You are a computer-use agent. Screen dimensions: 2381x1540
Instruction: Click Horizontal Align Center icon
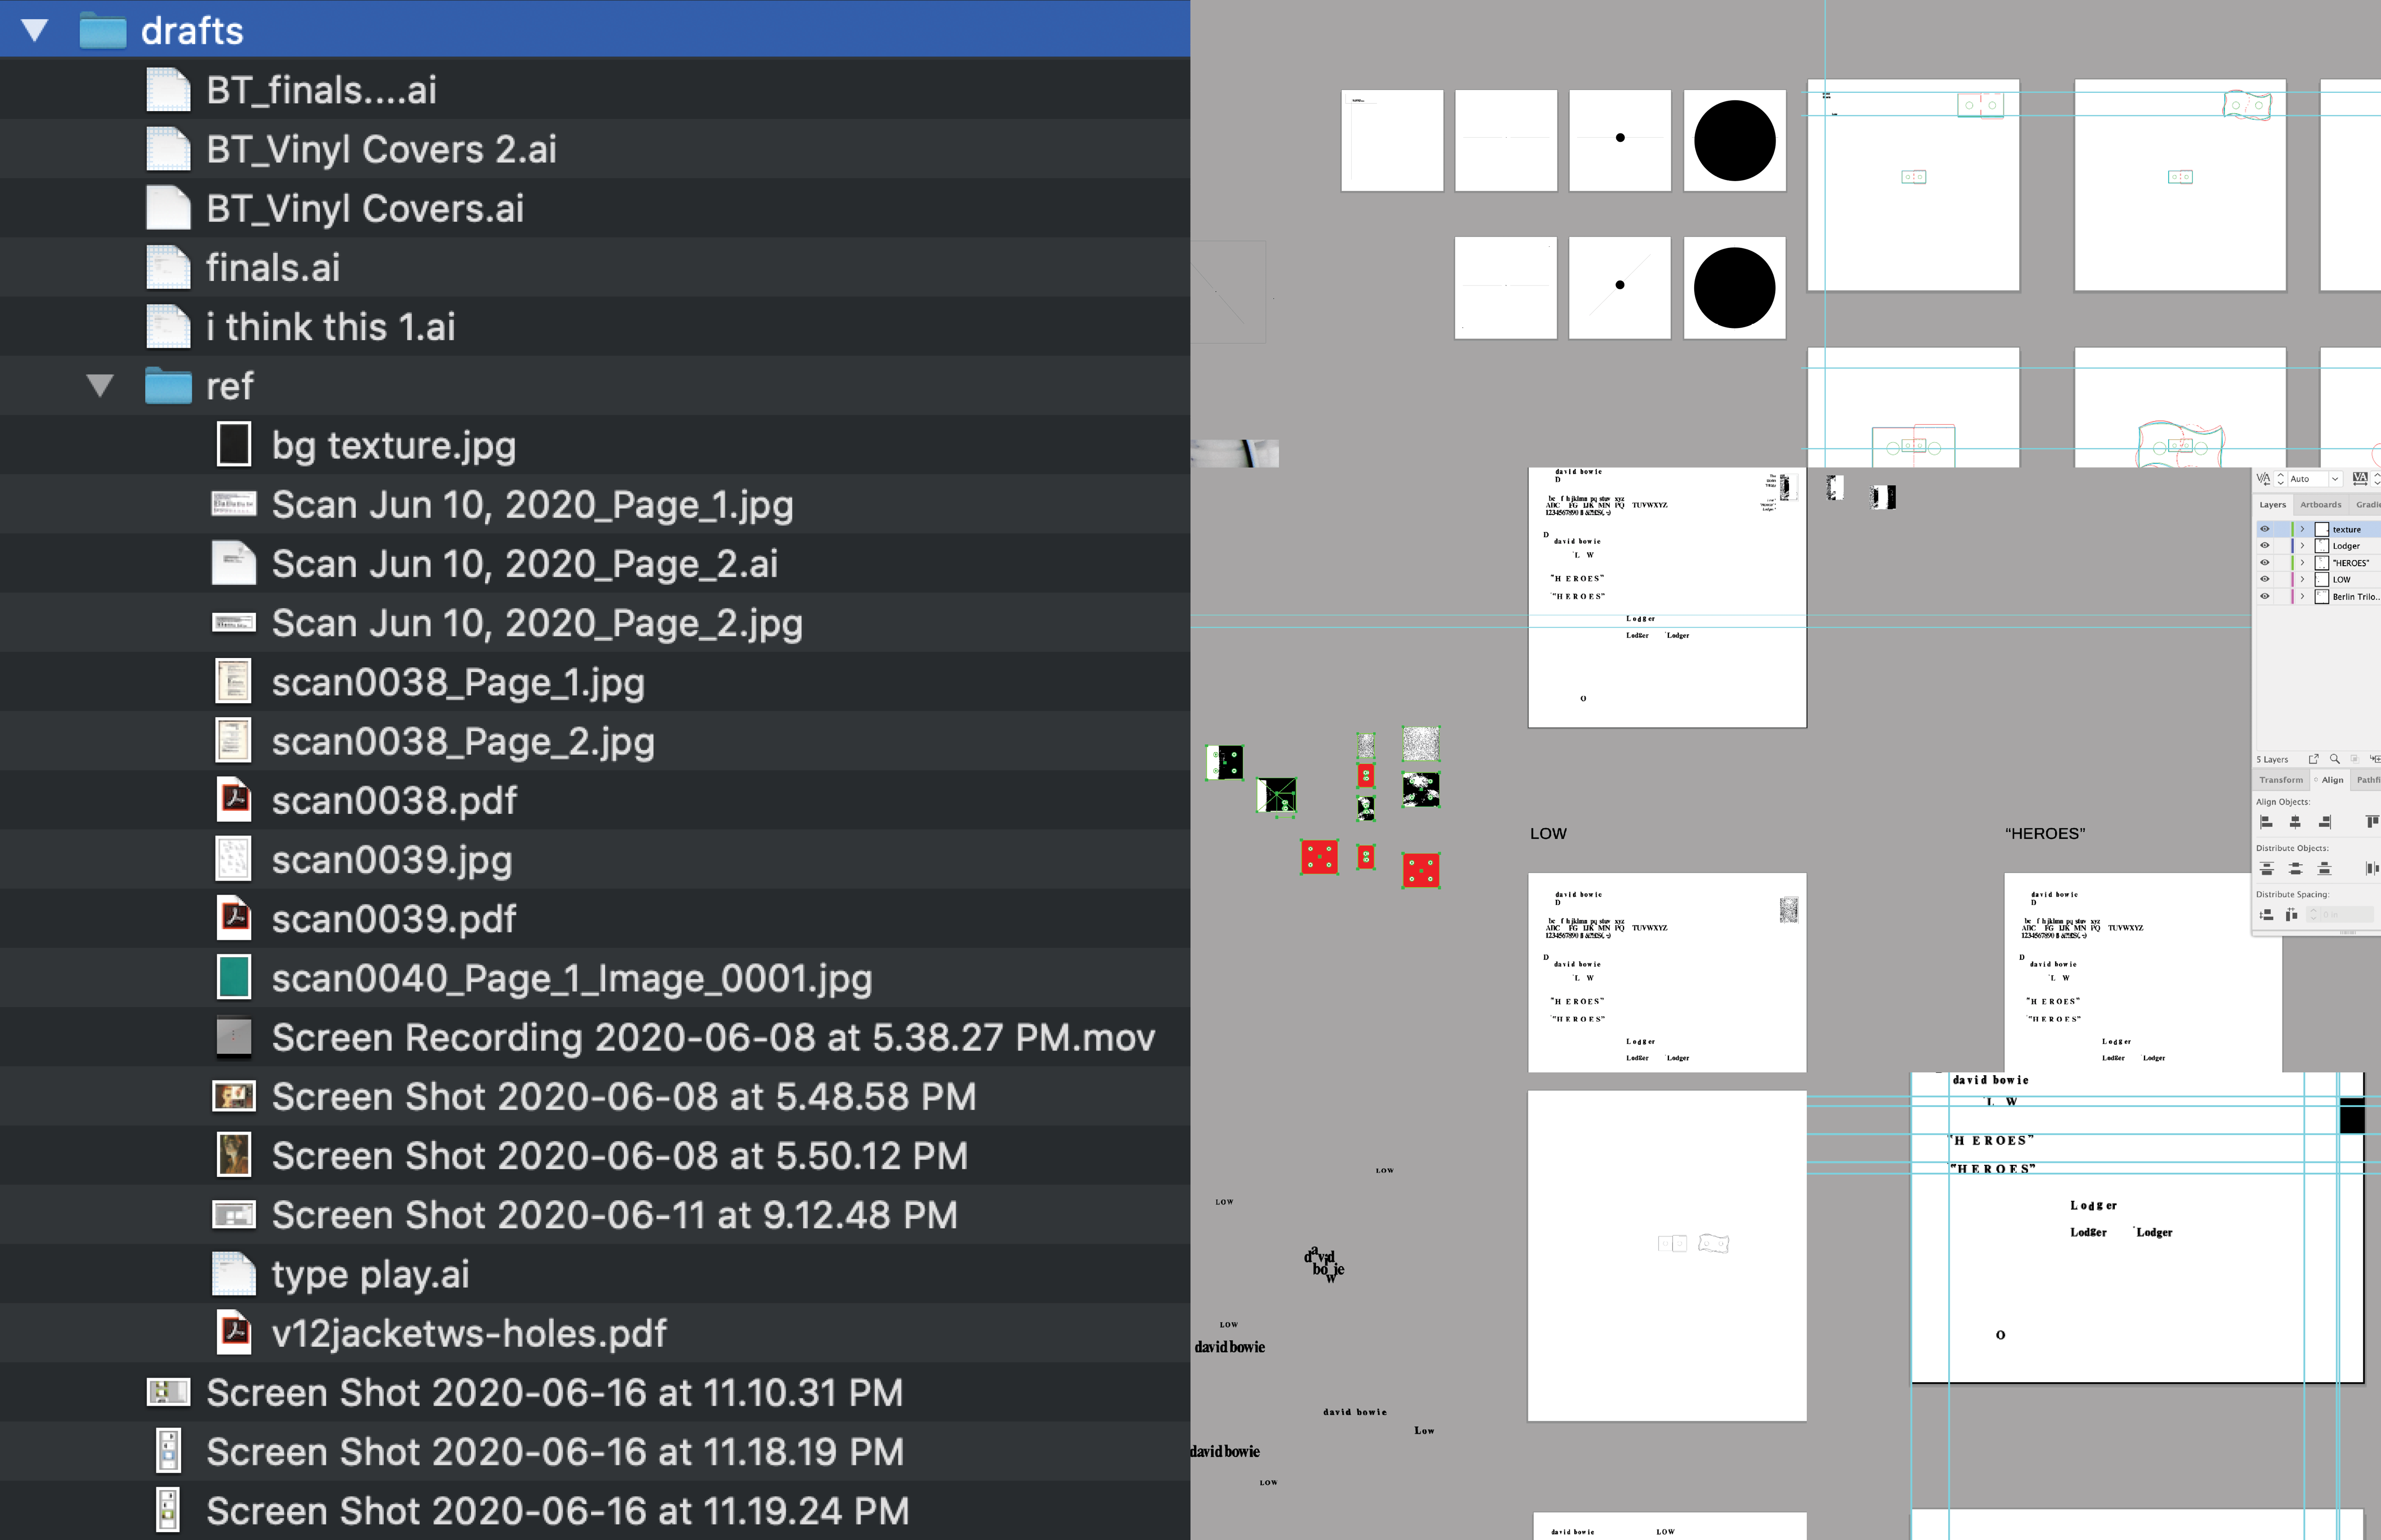2295,822
